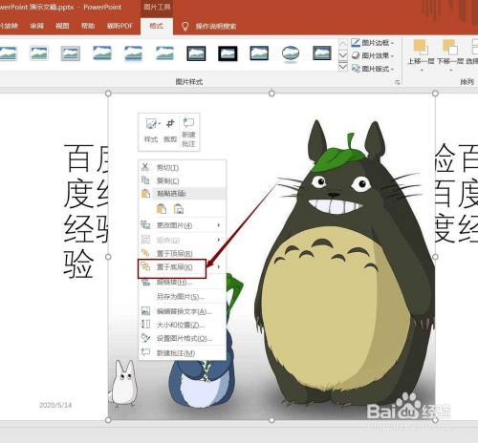Choose Save as Picture (另存为图片)
Viewport: 478px width, 443px height.
pyautogui.click(x=182, y=297)
